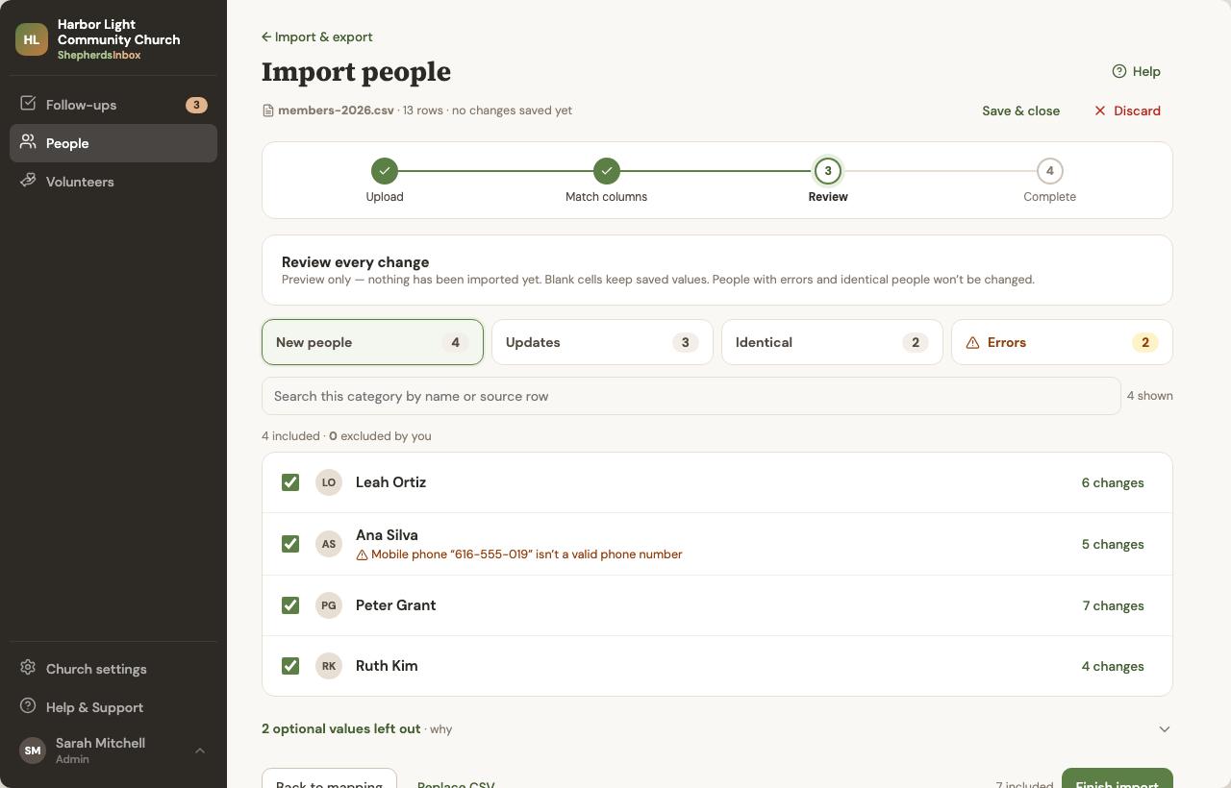Uncheck the Ana Silva checkbox

[290, 544]
